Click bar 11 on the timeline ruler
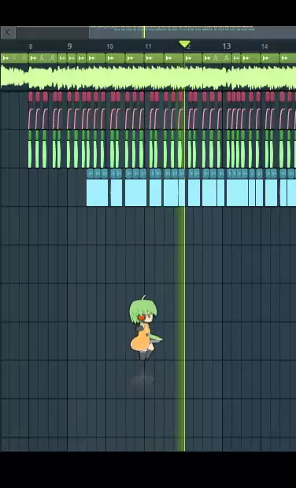296x488 pixels. pos(148,46)
